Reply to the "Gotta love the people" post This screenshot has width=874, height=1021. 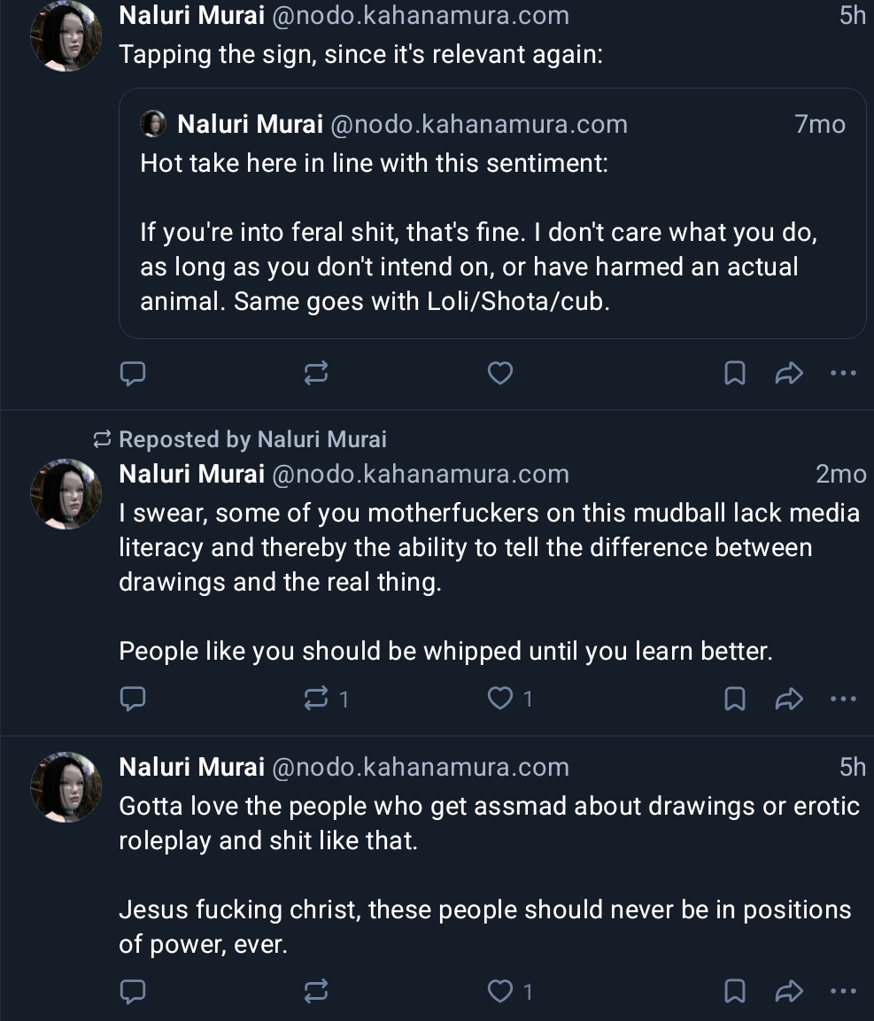pyautogui.click(x=133, y=992)
